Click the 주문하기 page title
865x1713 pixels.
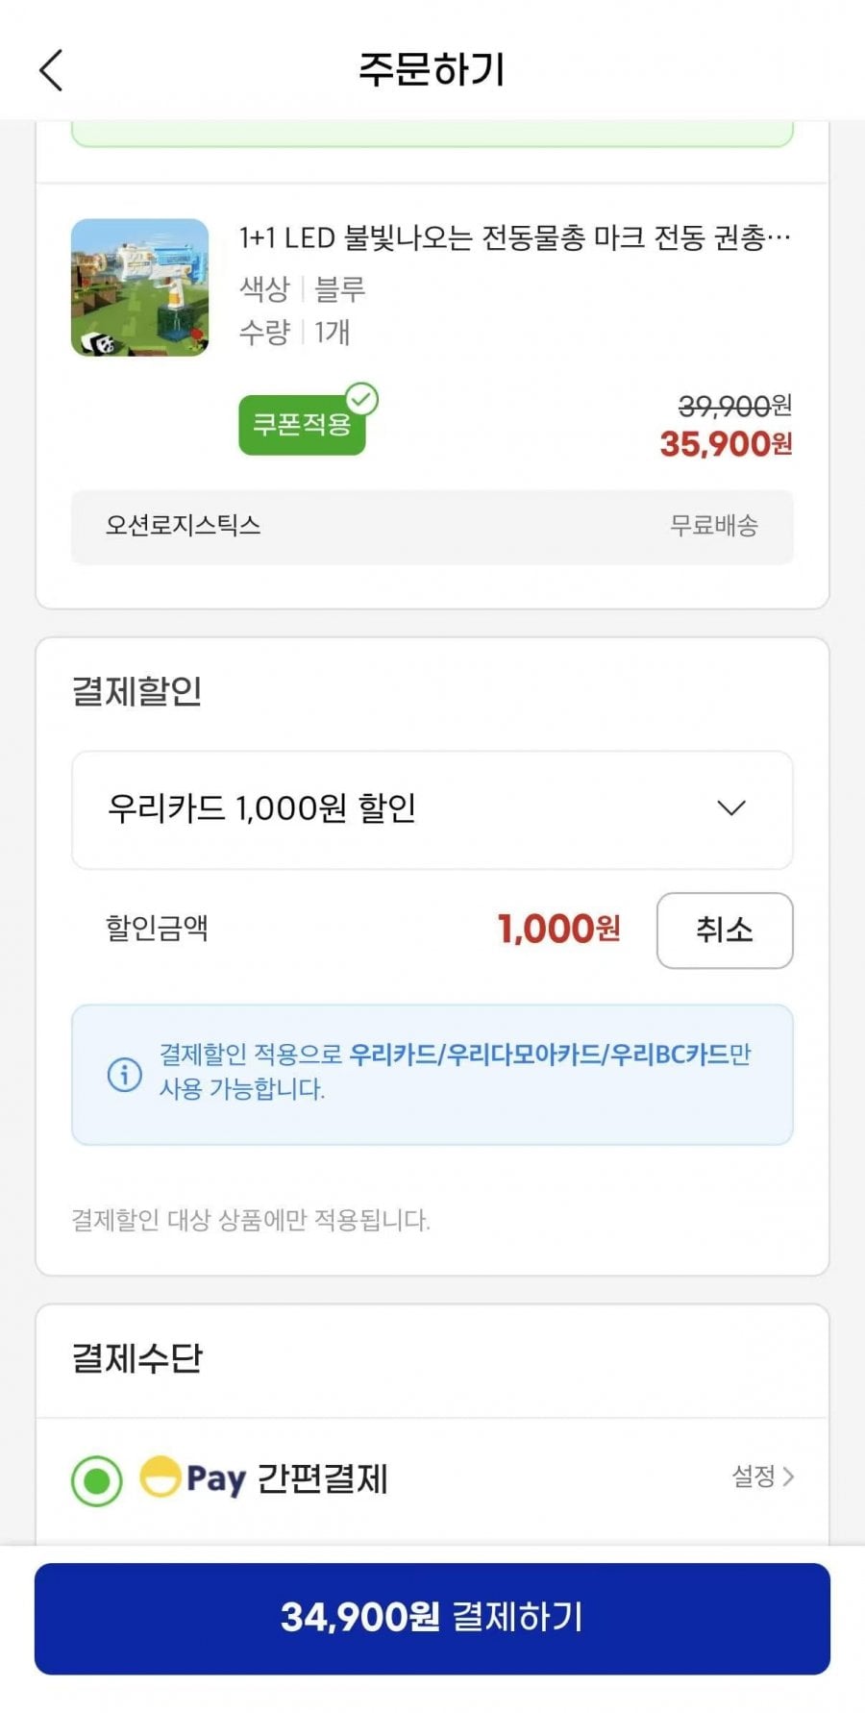pos(432,69)
